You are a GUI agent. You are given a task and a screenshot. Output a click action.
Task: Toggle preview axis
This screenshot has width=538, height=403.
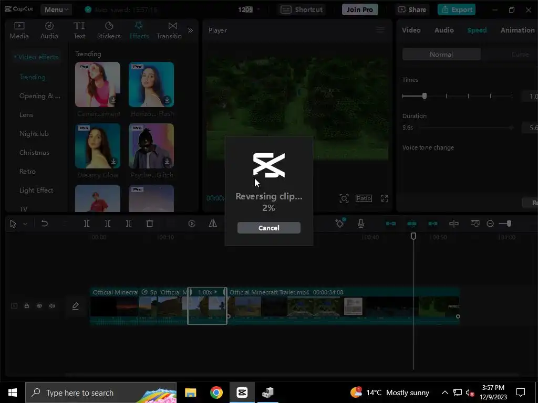(x=454, y=224)
